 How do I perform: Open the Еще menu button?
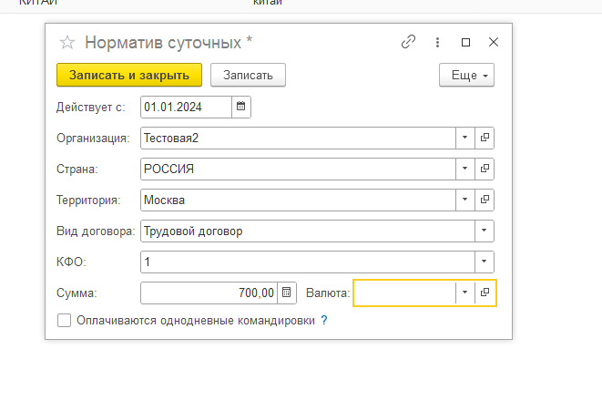point(466,75)
